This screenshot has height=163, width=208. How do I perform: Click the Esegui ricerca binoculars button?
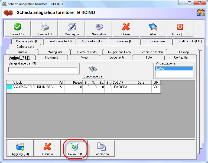coord(93,71)
